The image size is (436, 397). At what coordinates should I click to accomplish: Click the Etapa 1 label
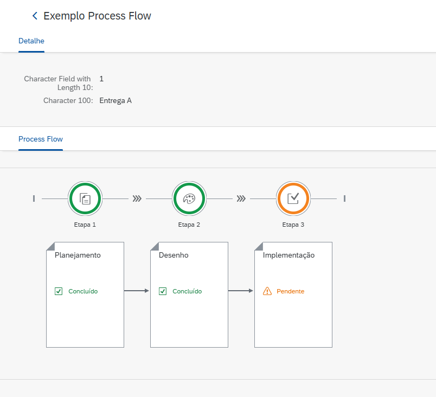coord(85,225)
